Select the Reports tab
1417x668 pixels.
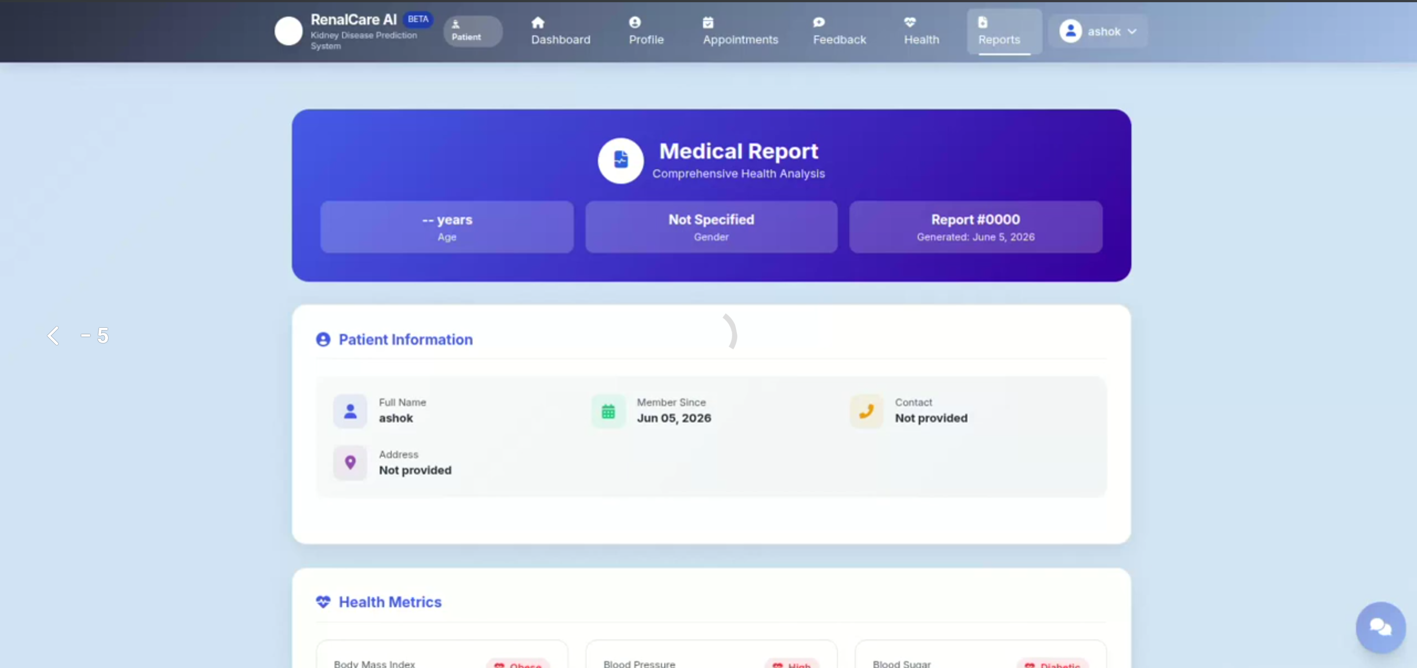[x=1004, y=31]
